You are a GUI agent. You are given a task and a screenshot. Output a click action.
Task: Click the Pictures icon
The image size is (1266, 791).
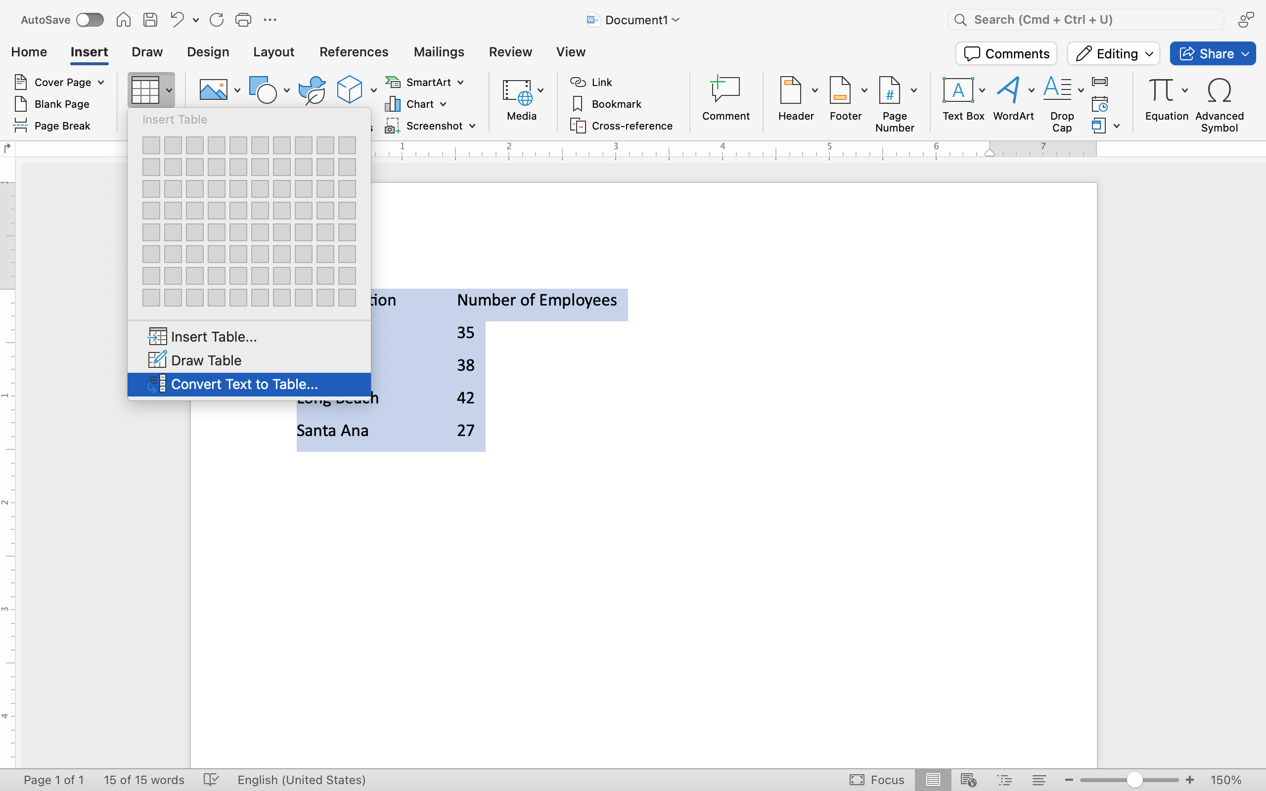tap(214, 90)
